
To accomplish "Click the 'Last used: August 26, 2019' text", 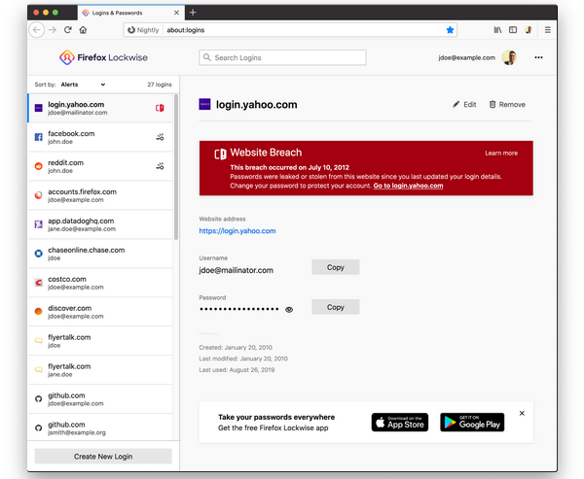I will click(x=237, y=370).
